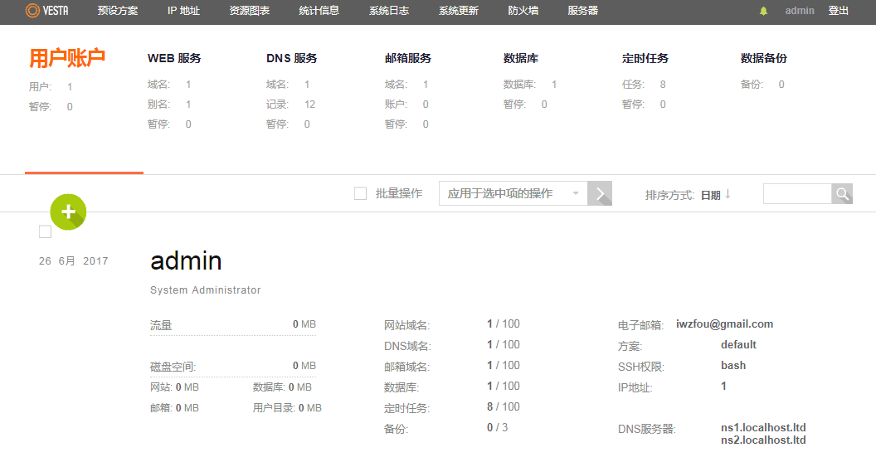Image resolution: width=876 pixels, height=467 pixels.
Task: Click the arrow to apply bulk action
Action: click(600, 193)
